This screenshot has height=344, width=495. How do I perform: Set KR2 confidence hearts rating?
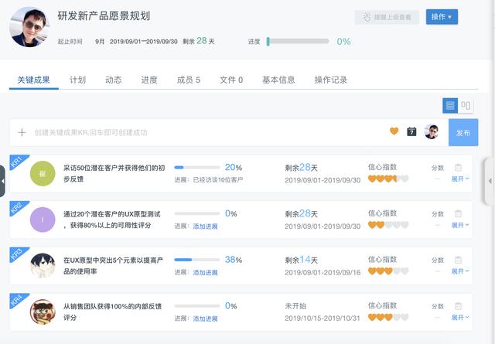point(388,225)
